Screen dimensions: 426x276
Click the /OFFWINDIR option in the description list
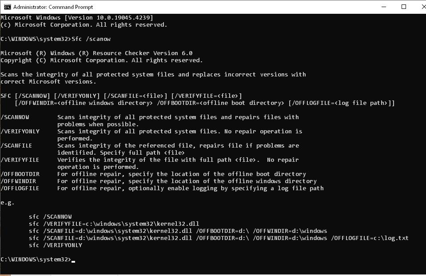pos(18,181)
